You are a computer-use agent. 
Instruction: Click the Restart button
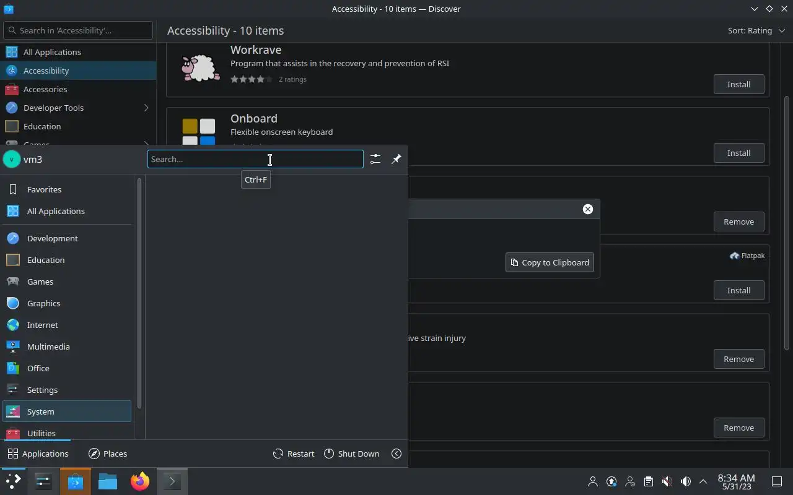click(x=294, y=454)
